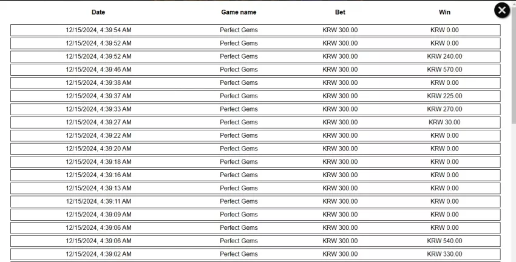Open the 4:39:20 AM history entry
Screen dimensions: 516x262
tap(256, 149)
